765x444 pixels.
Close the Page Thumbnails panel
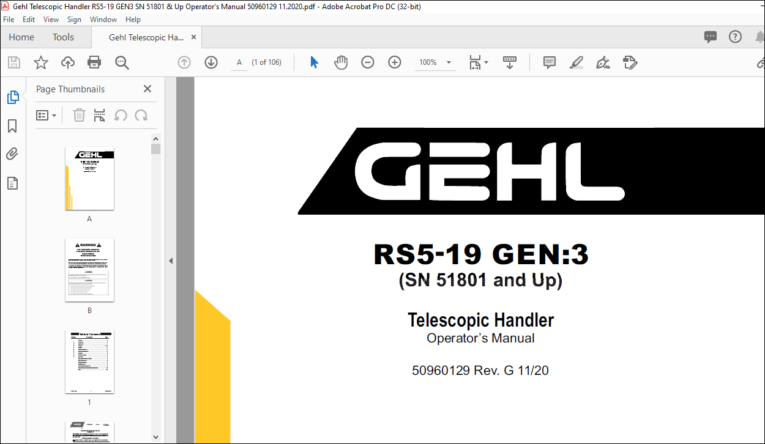coord(147,89)
